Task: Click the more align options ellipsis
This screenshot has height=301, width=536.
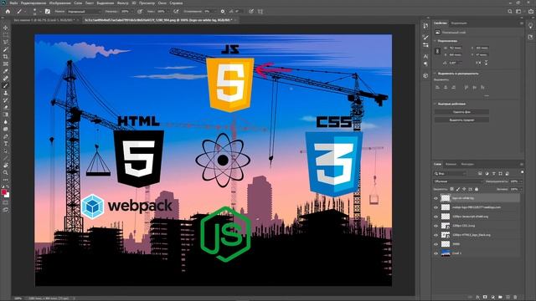Action: point(487,96)
